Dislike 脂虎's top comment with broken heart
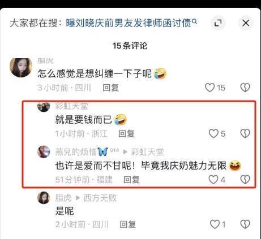The height and width of the screenshot is (239, 261). [245, 88]
